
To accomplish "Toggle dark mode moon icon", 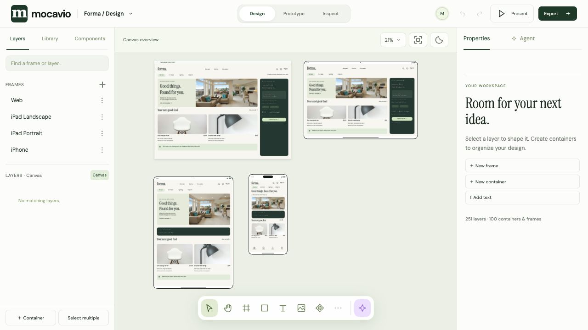I will tap(439, 40).
